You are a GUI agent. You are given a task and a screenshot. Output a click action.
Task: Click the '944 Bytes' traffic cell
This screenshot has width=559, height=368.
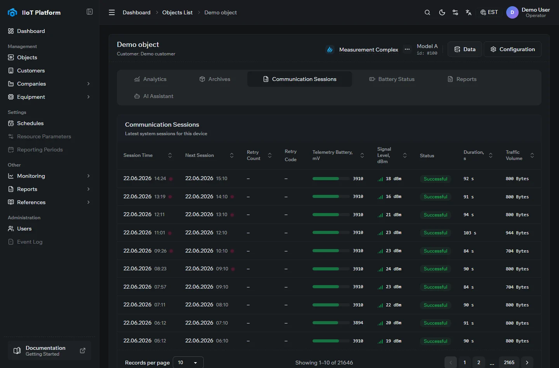pos(517,233)
